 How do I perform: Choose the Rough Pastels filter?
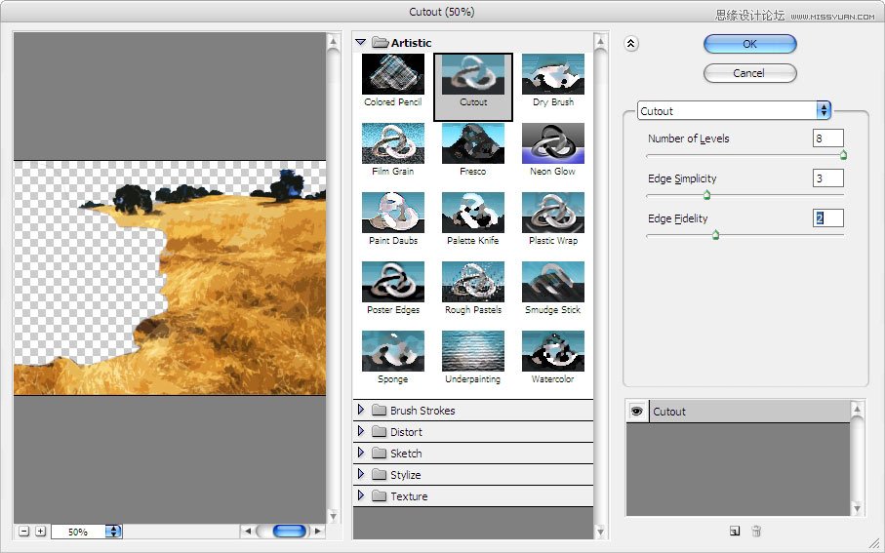click(473, 282)
